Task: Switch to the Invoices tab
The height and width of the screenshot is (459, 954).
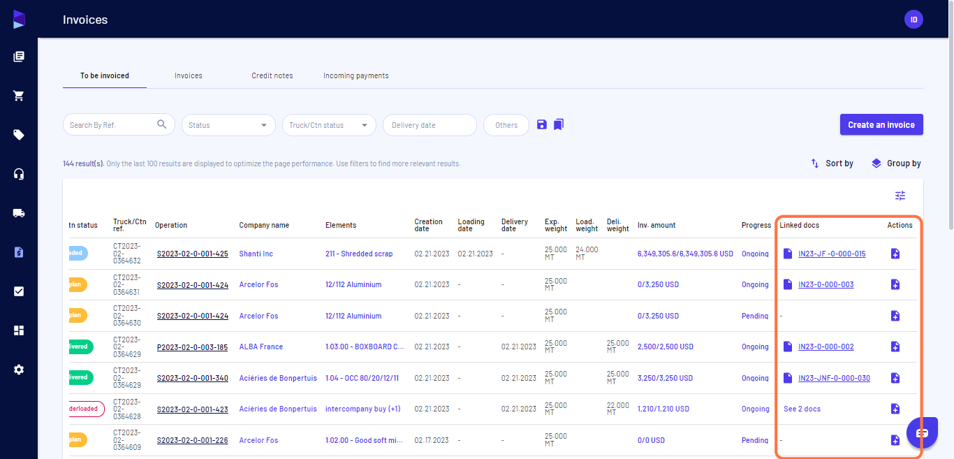Action: click(189, 75)
